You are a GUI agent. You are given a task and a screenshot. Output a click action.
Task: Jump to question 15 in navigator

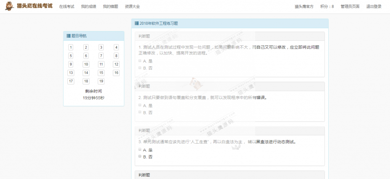(x=101, y=73)
